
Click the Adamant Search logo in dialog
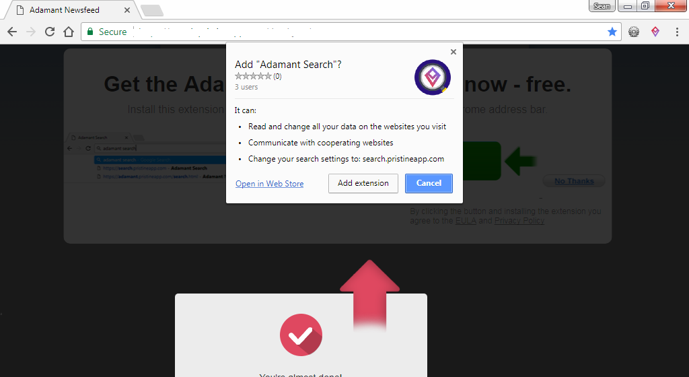(x=433, y=77)
